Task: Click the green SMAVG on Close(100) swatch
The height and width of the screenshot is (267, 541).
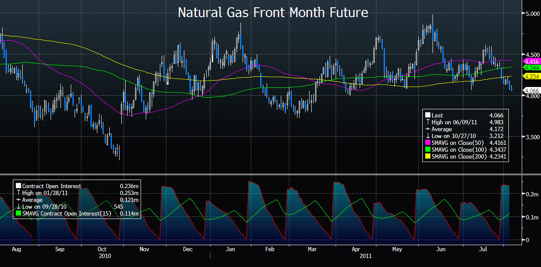Action: [427, 150]
